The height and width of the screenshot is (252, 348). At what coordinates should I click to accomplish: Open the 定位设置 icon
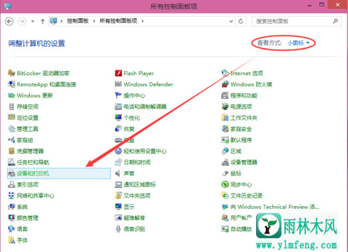pos(11,118)
